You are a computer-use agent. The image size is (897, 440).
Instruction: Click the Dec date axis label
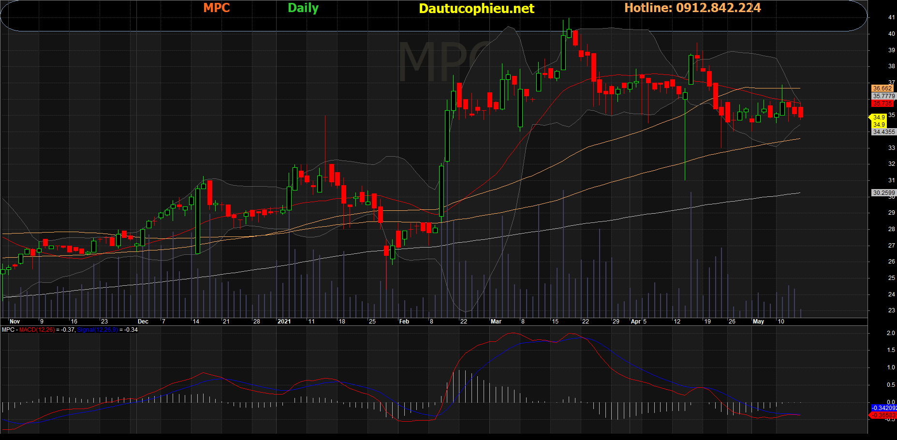(x=143, y=322)
